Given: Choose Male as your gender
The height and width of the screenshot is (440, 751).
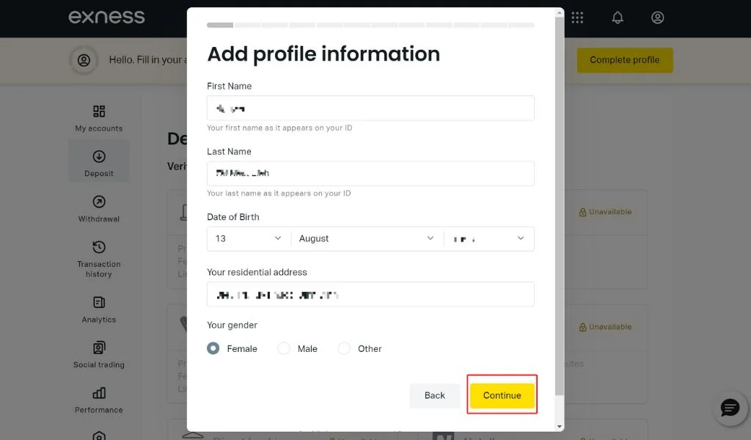Looking at the screenshot, I should (283, 349).
